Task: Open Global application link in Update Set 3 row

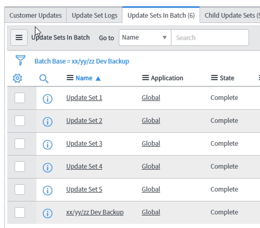Action: click(151, 144)
